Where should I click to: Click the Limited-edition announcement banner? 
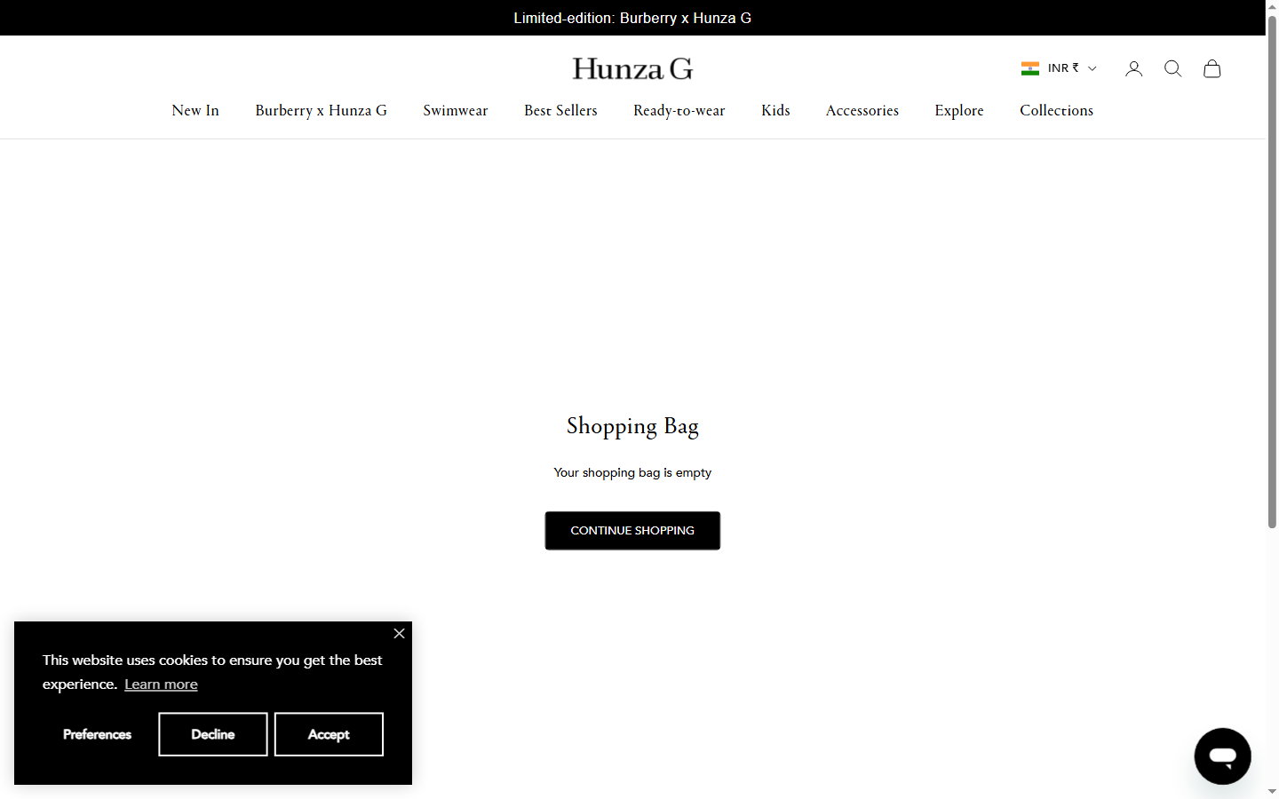pyautogui.click(x=632, y=18)
